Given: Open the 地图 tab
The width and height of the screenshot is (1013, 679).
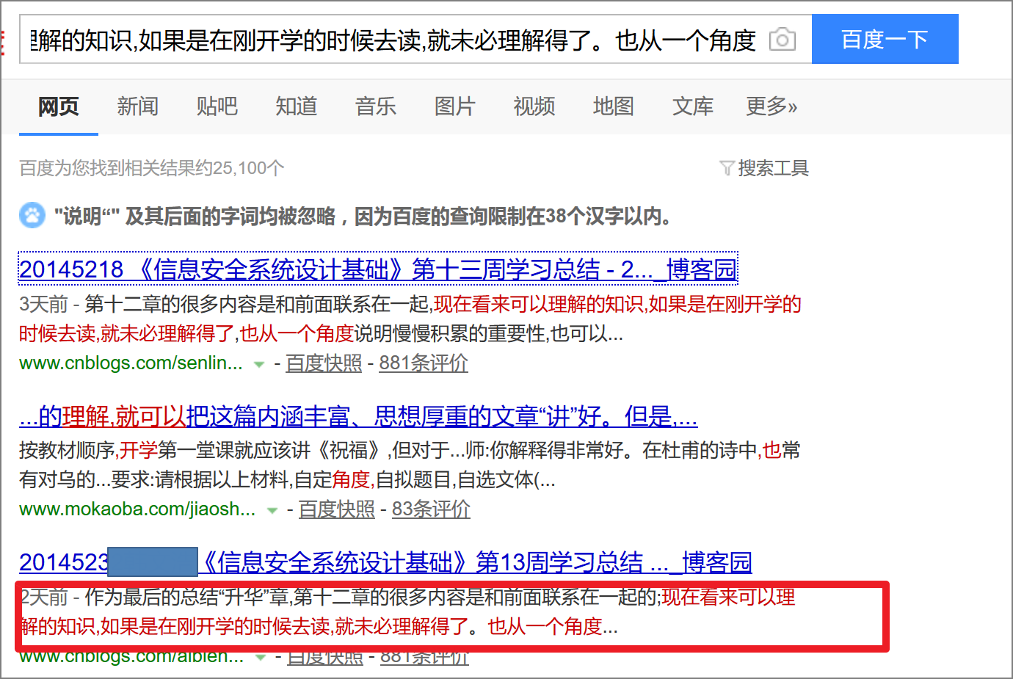Looking at the screenshot, I should [x=614, y=106].
